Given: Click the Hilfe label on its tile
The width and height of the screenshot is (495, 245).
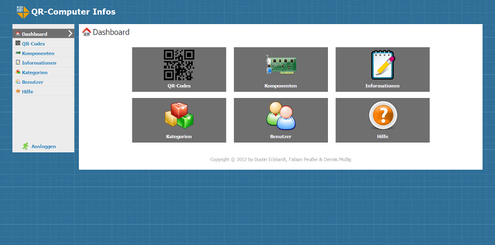Looking at the screenshot, I should (x=383, y=137).
